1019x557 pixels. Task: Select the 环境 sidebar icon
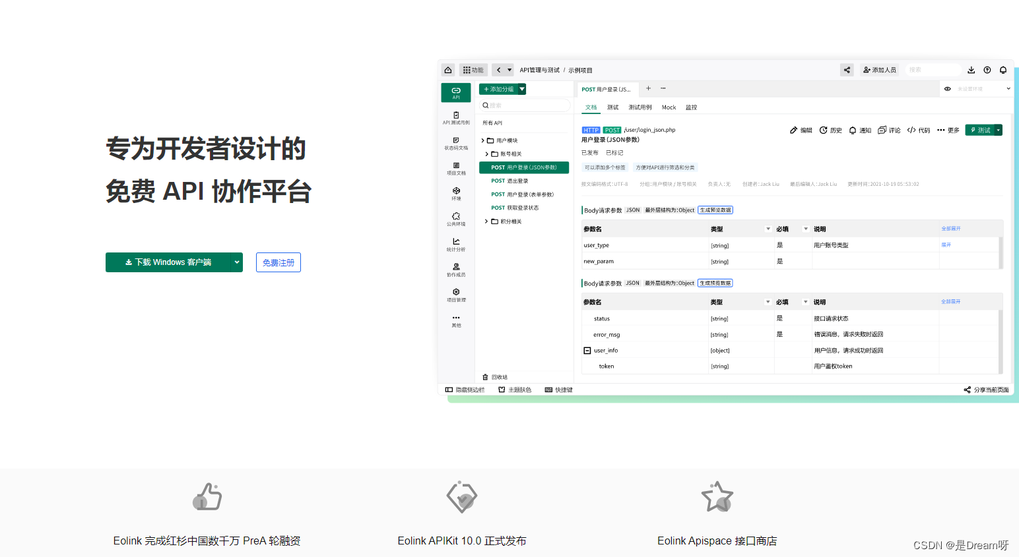point(456,191)
